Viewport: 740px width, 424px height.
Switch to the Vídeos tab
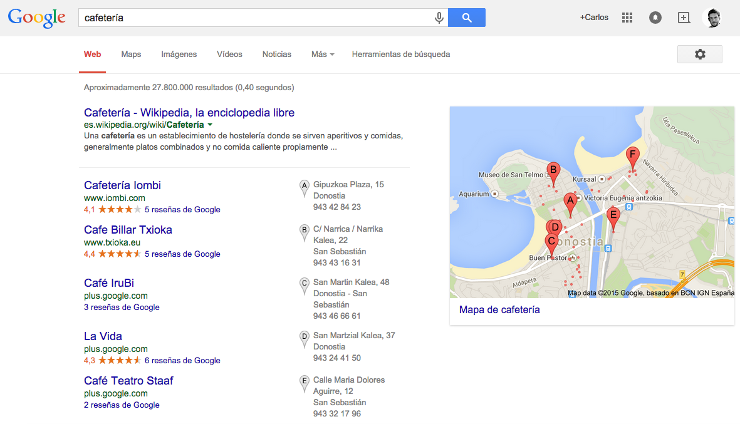229,54
